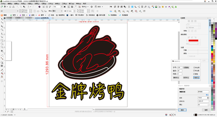Select the Pick tool in the toolbox
The width and height of the screenshot is (217, 117).
[x=2, y=19]
